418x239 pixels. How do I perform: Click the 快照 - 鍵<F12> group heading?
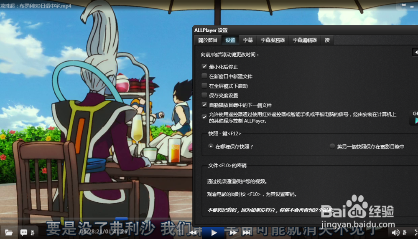point(224,133)
